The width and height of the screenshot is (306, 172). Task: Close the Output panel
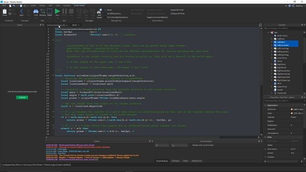tap(153, 141)
